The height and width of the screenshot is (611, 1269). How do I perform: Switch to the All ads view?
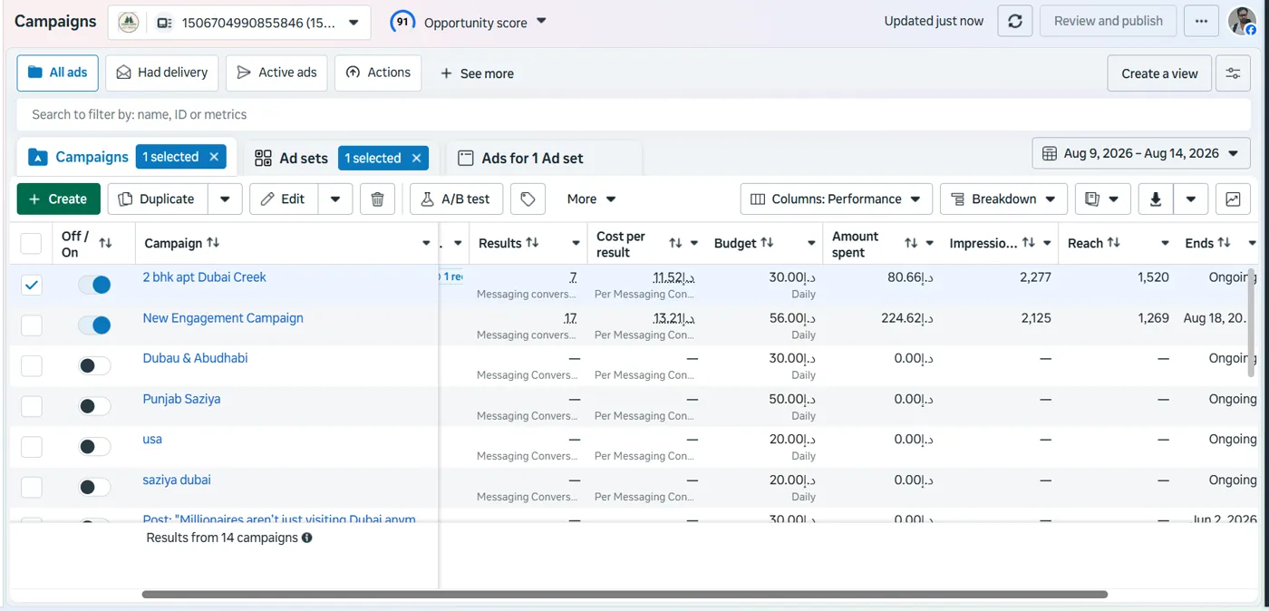pyautogui.click(x=57, y=73)
